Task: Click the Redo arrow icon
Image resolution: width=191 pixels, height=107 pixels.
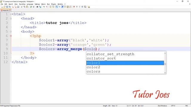Action: coord(34,7)
